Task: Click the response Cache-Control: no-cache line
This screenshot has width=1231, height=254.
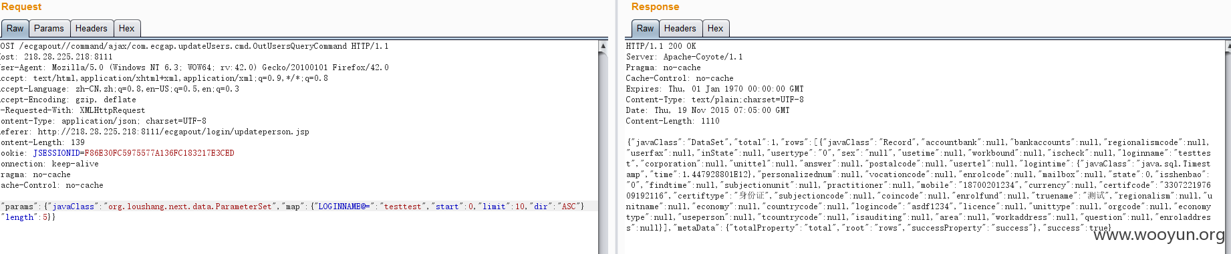Action: click(680, 78)
